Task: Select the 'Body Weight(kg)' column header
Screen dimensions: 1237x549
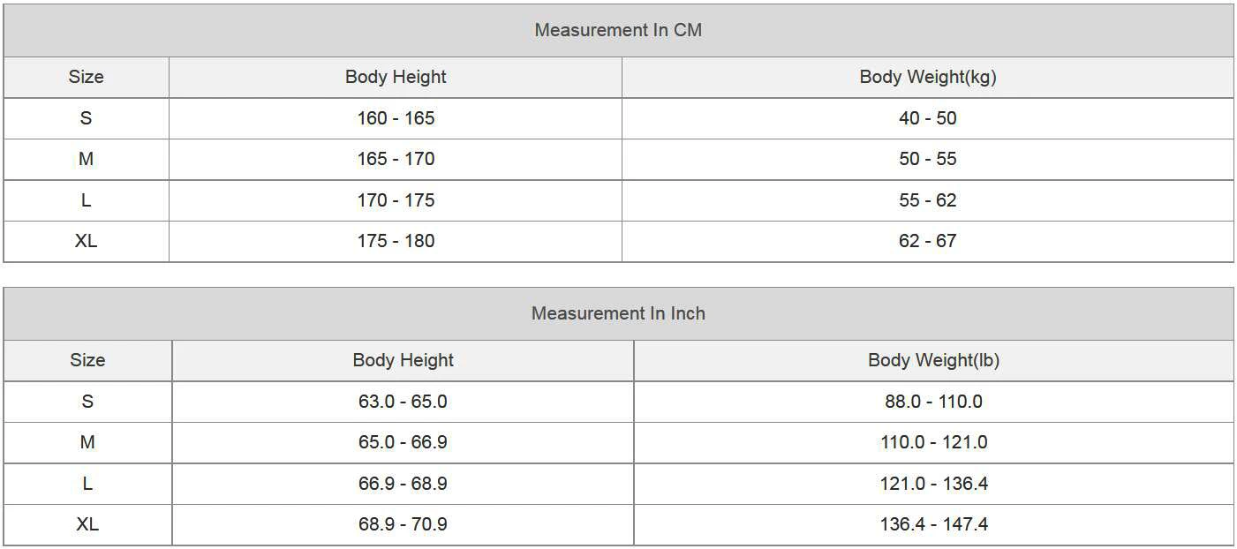Action: [927, 77]
